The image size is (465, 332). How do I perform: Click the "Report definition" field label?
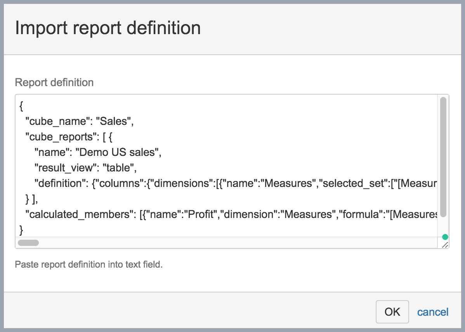(54, 83)
